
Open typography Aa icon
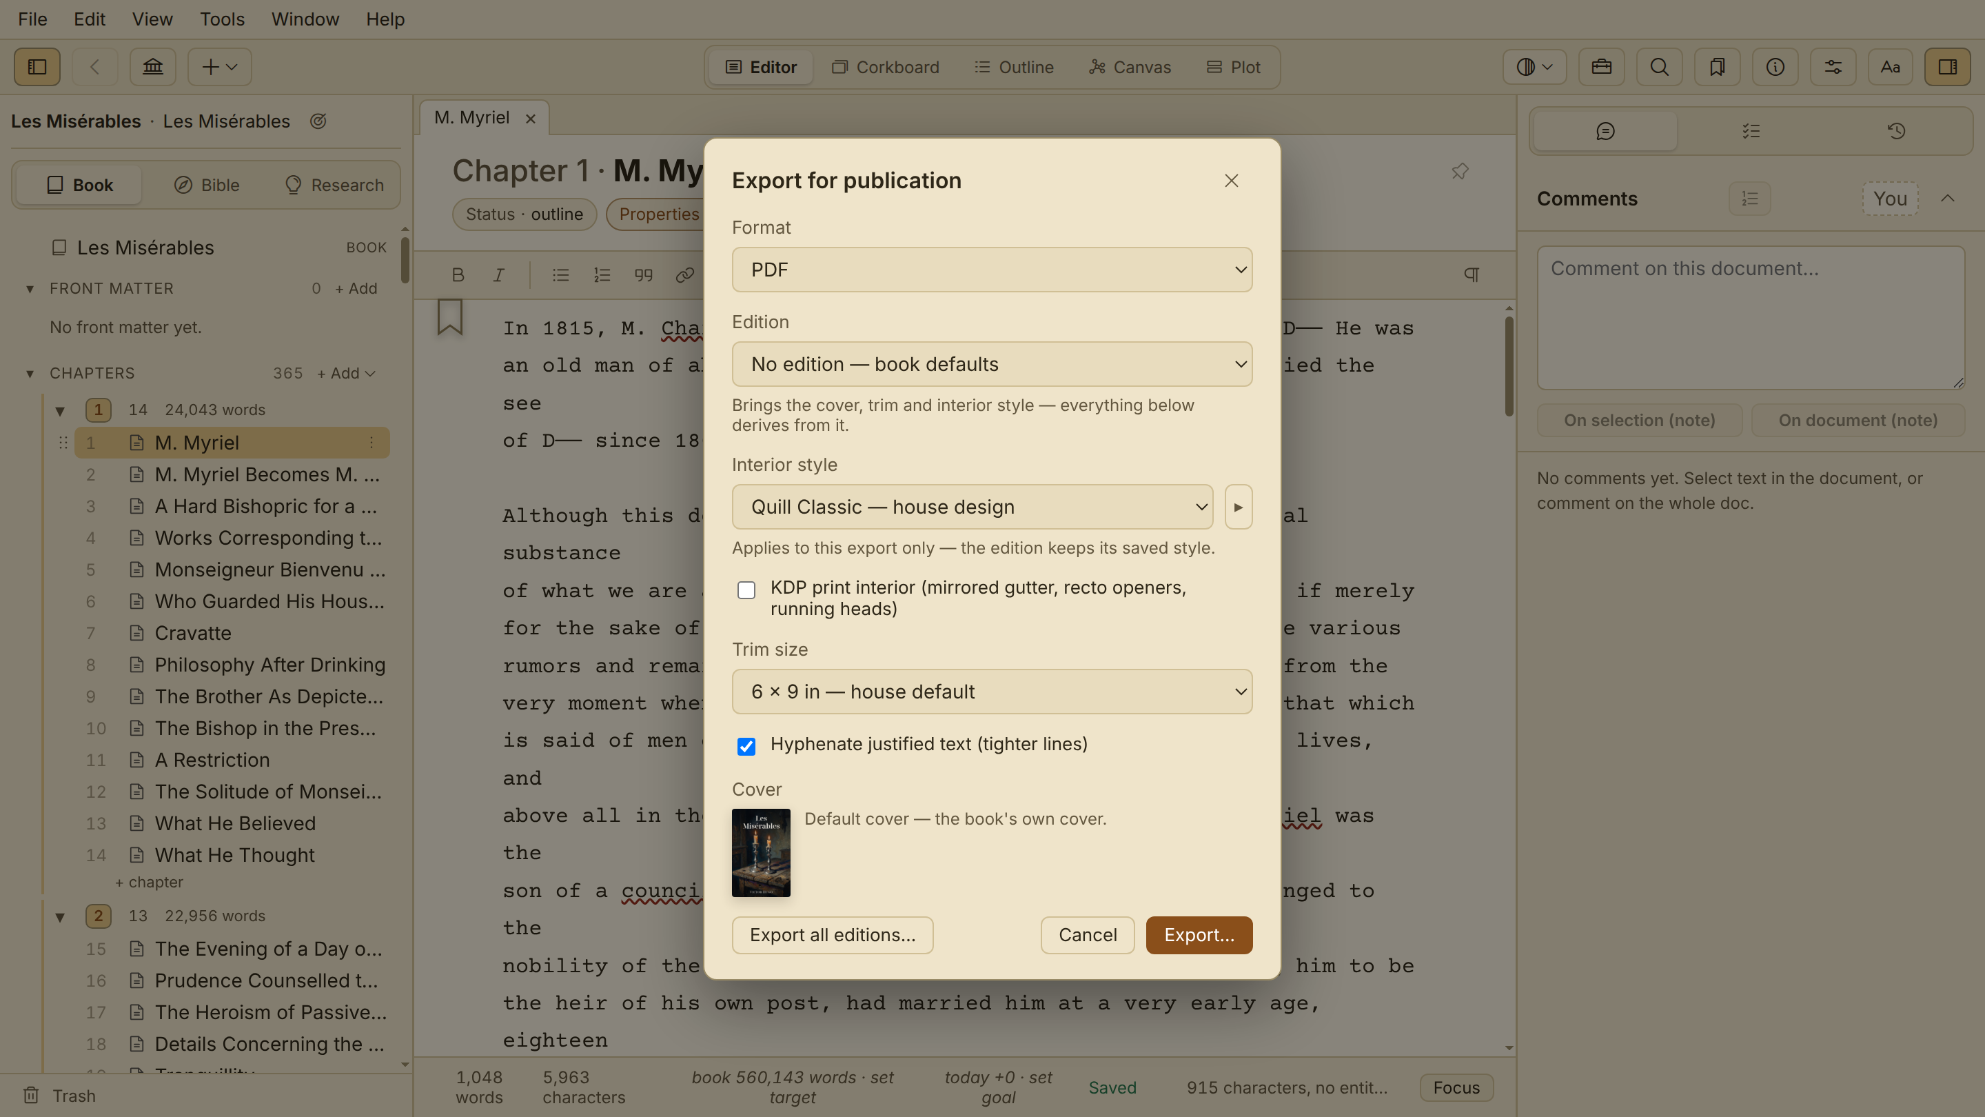pyautogui.click(x=1890, y=67)
